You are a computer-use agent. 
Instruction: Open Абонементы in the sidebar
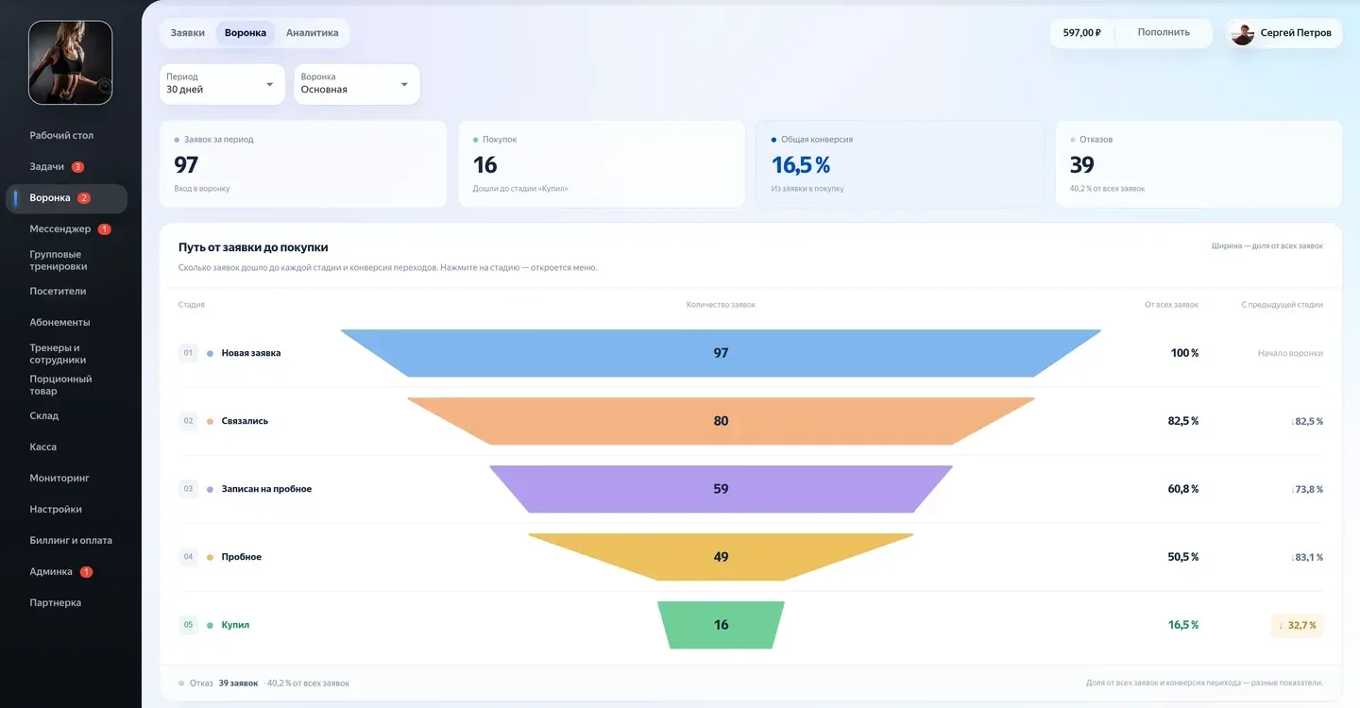coord(59,323)
